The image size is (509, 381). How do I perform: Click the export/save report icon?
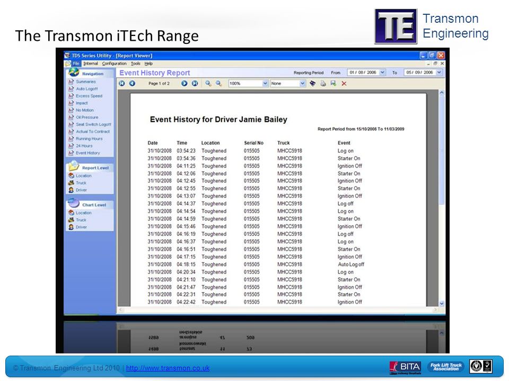(334, 83)
